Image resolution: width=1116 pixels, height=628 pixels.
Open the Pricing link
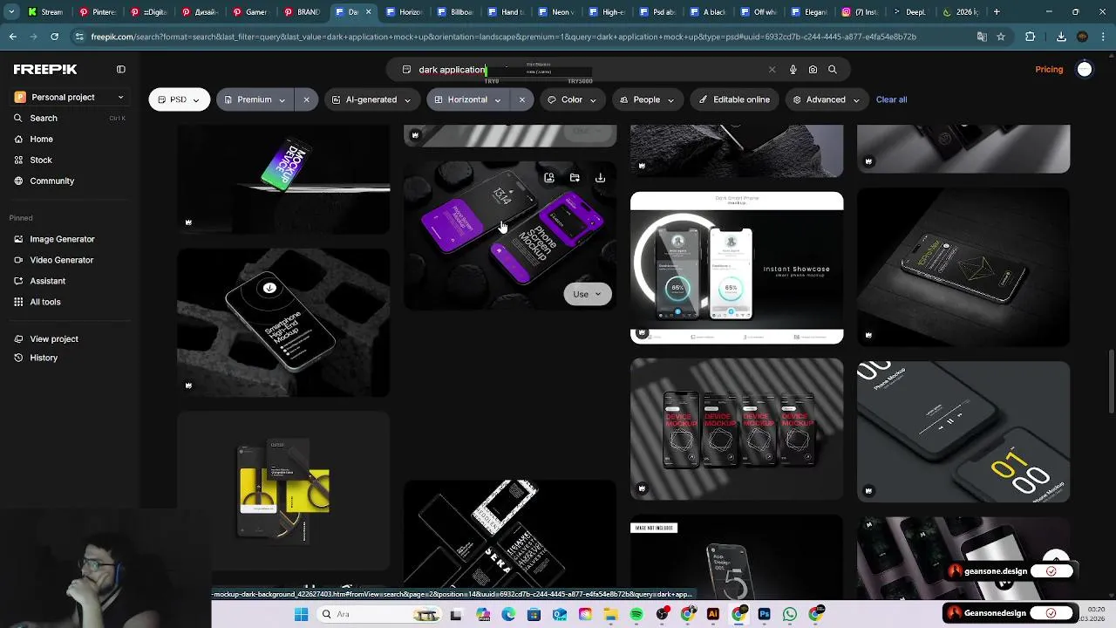coord(1049,69)
